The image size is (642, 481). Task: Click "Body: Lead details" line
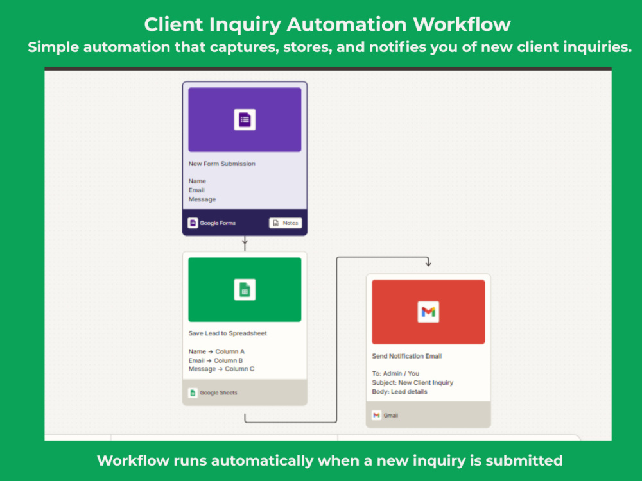pos(399,391)
